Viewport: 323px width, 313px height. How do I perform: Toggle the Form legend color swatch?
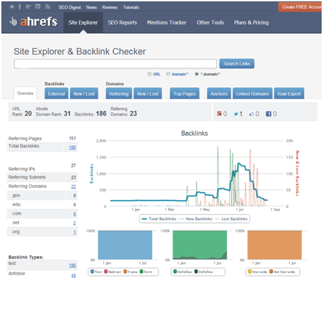[142, 272]
